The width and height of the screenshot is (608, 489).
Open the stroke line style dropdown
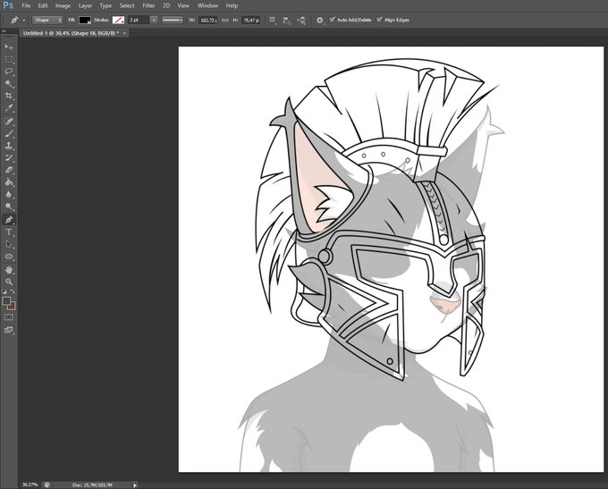[173, 20]
